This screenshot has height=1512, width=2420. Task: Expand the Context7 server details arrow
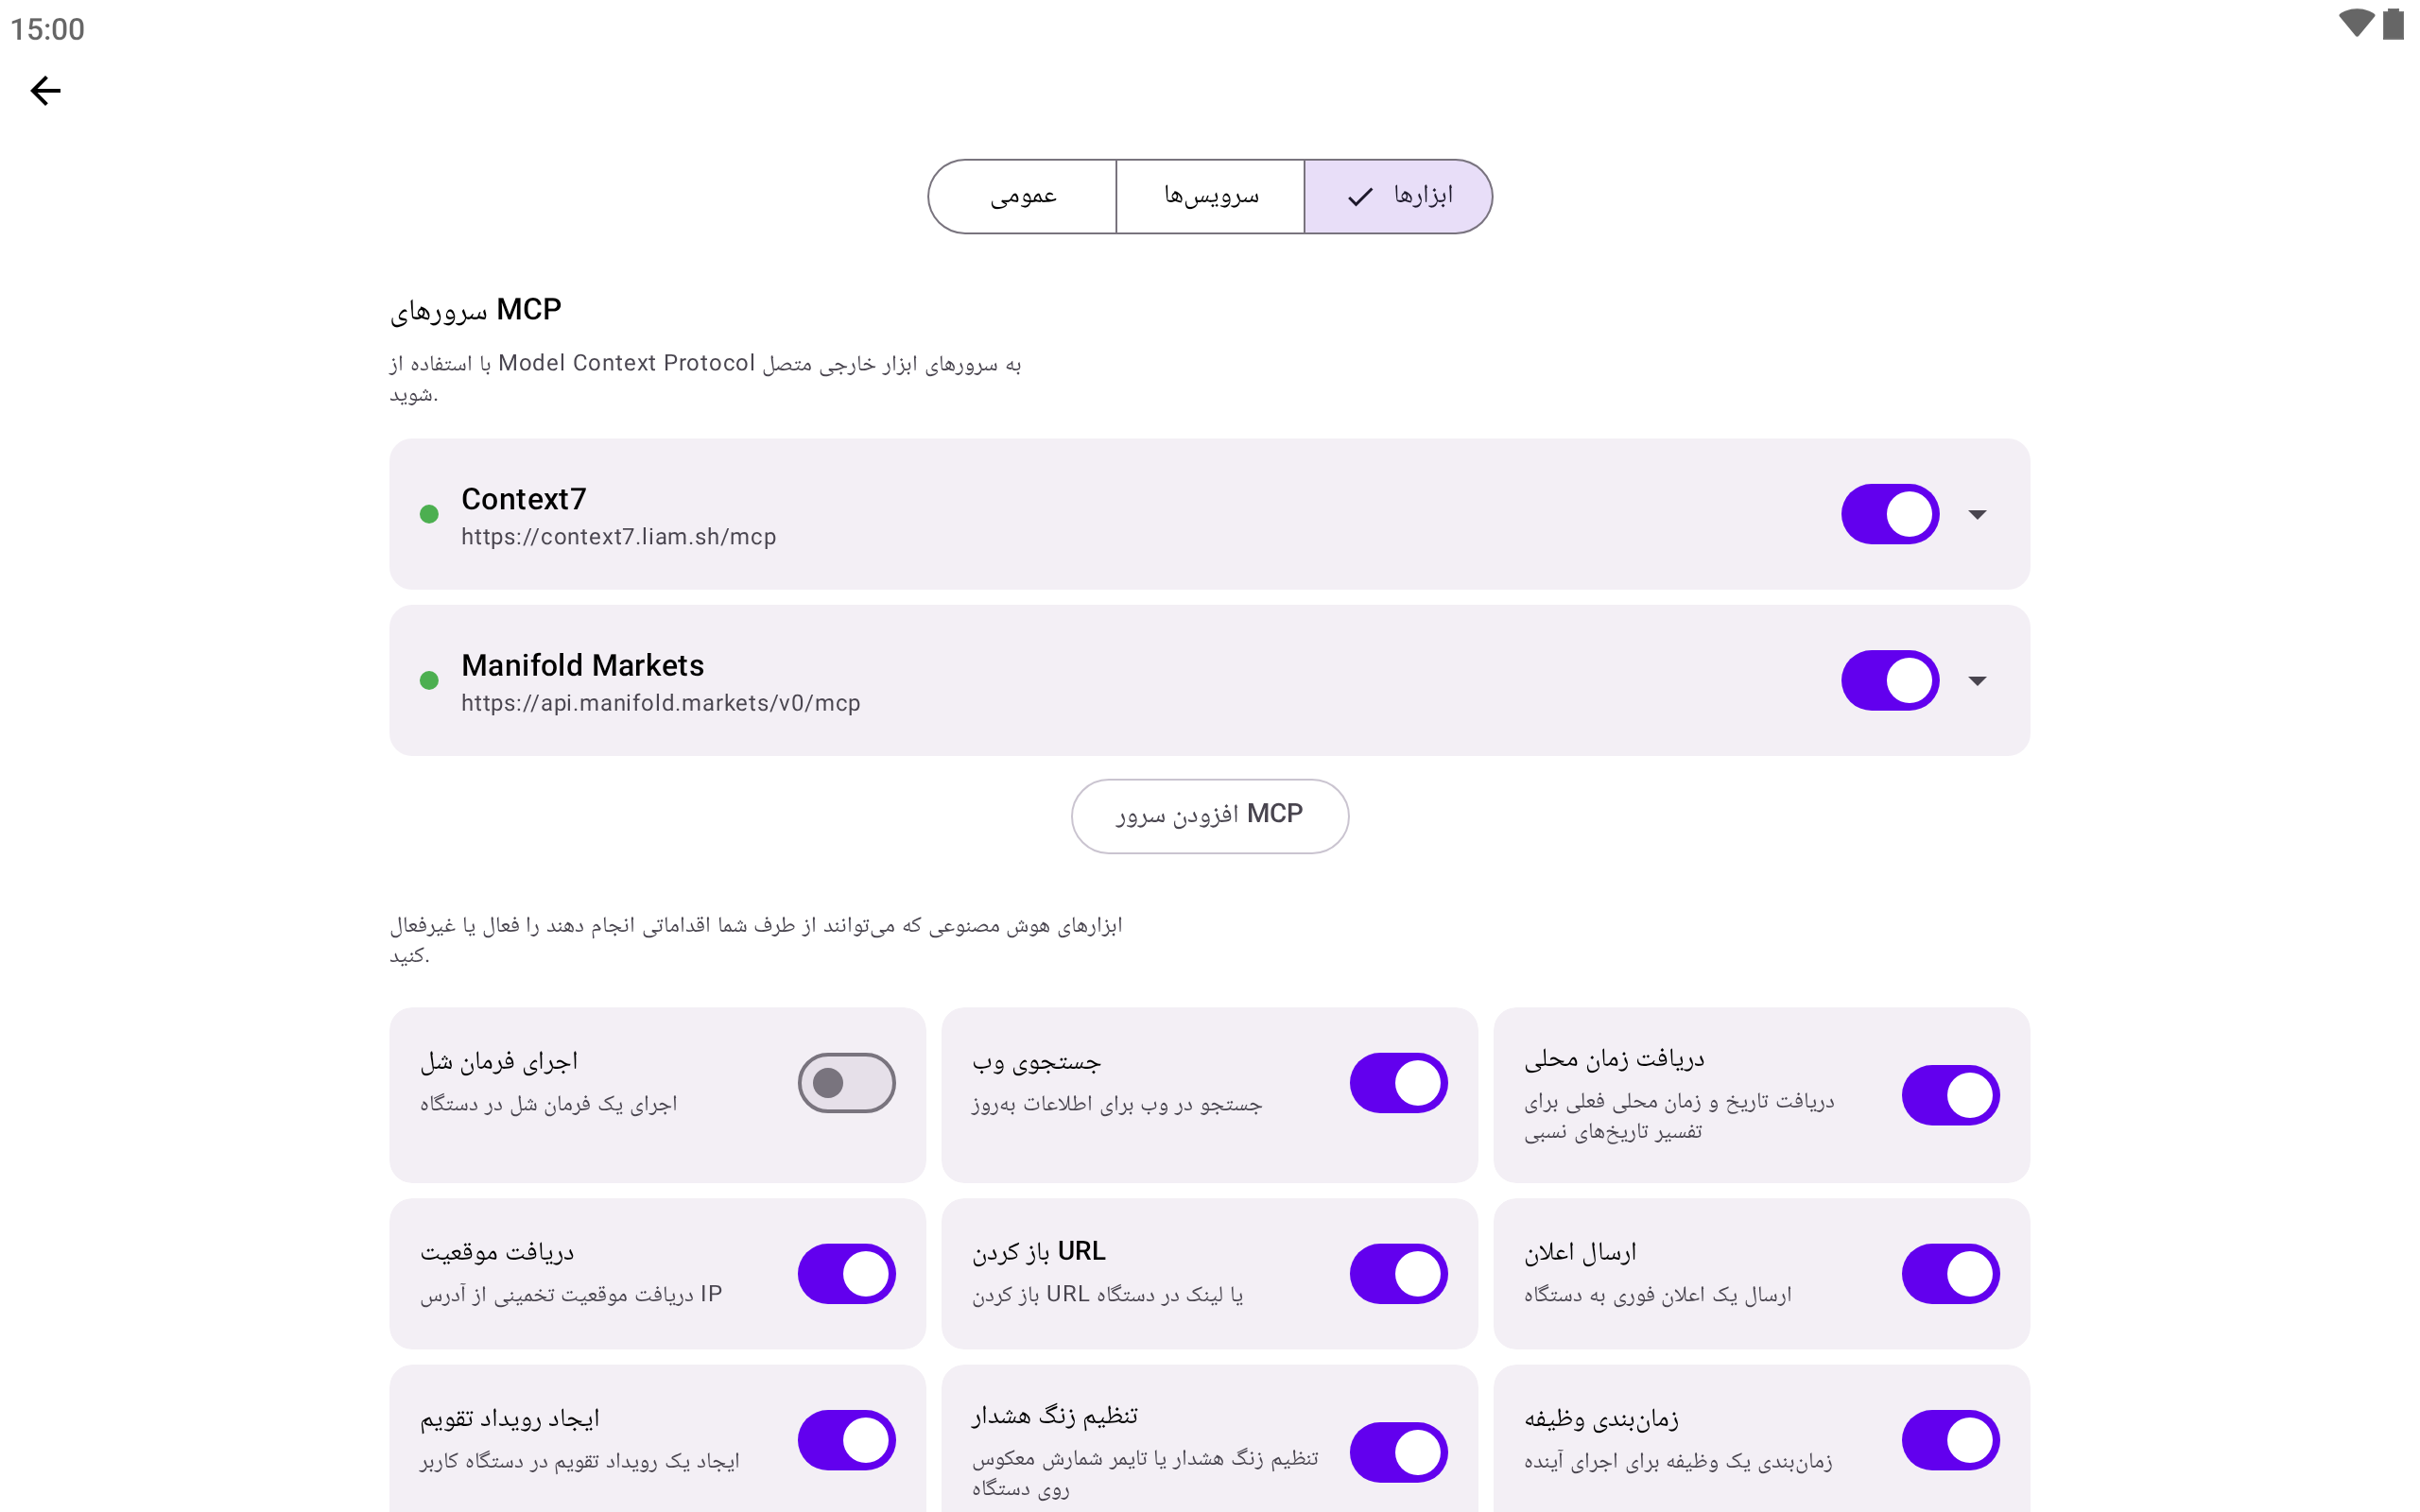(1977, 514)
